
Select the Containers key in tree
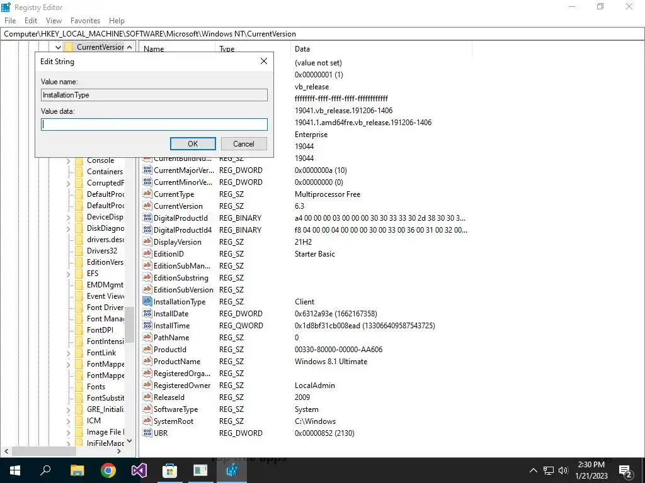coord(105,172)
